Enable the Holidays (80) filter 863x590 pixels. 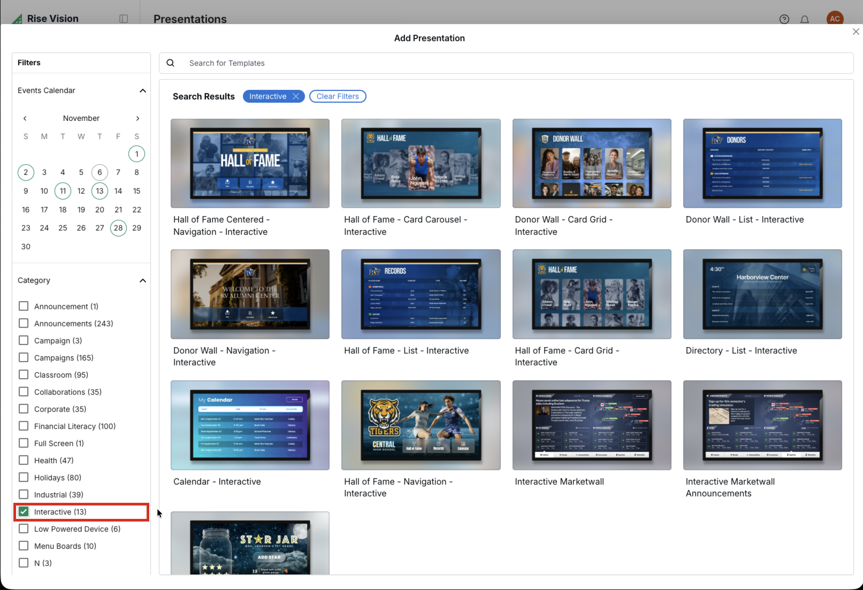pos(23,477)
